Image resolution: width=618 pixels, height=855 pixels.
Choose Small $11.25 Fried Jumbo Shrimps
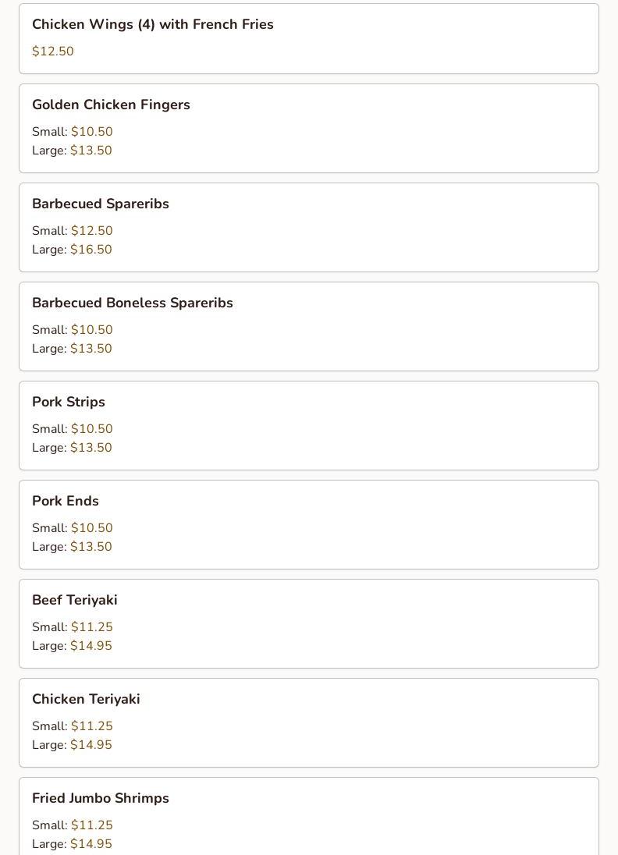[x=73, y=825]
